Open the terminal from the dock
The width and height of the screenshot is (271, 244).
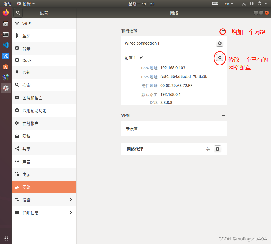(x=6, y=34)
